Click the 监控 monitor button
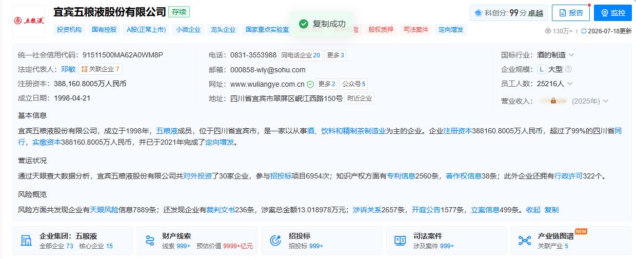The height and width of the screenshot is (259, 636). tap(613, 13)
